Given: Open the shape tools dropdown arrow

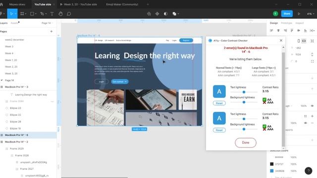Looking at the screenshot, I should [x=36, y=14].
